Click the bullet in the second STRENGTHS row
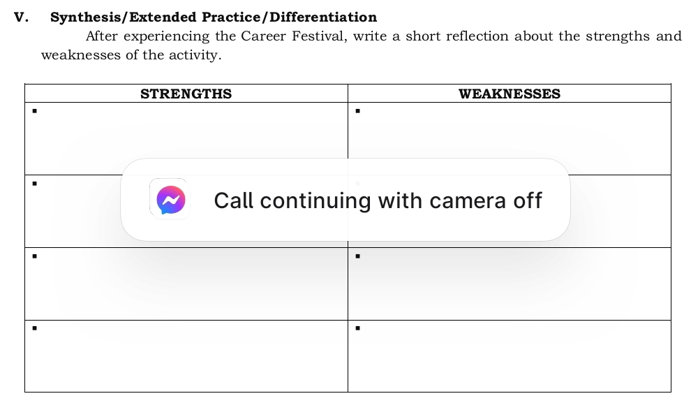The width and height of the screenshot is (691, 396). (34, 183)
